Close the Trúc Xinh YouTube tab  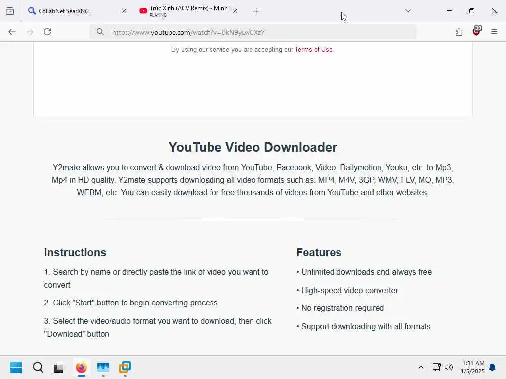point(235,11)
